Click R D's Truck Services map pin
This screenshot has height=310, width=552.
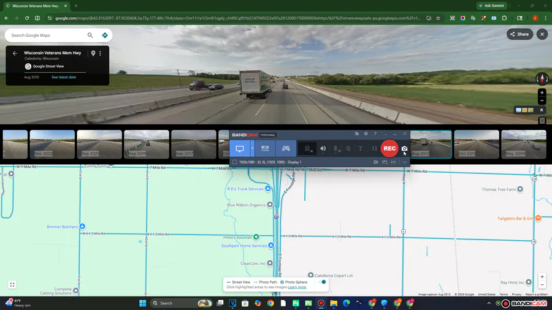click(268, 189)
